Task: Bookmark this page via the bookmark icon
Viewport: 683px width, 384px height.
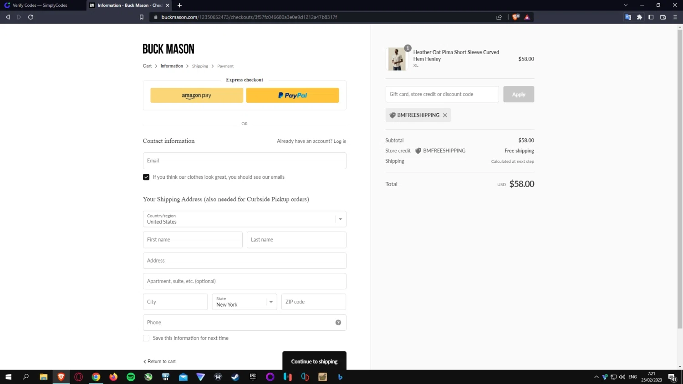Action: pos(142,17)
